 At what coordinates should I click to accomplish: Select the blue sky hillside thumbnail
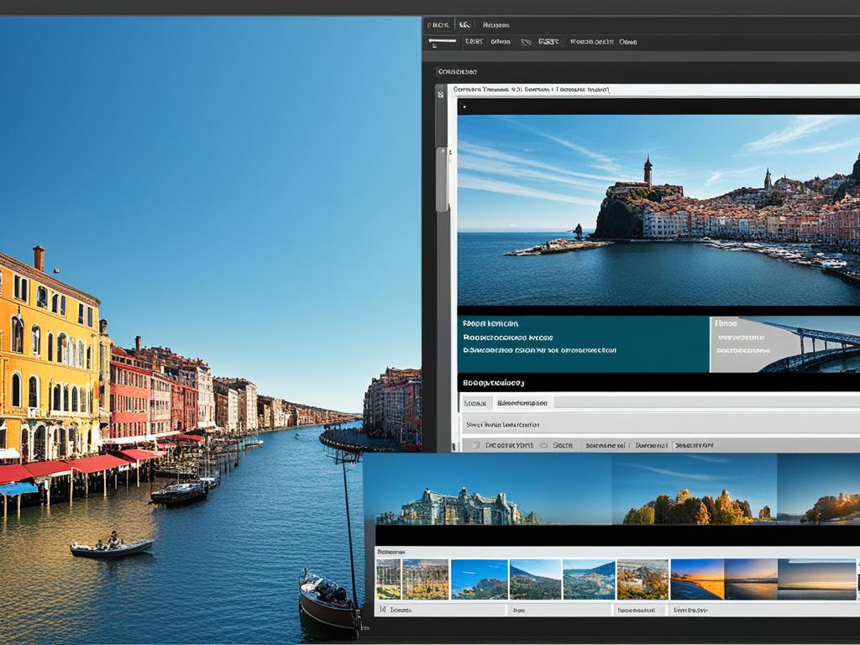click(479, 579)
